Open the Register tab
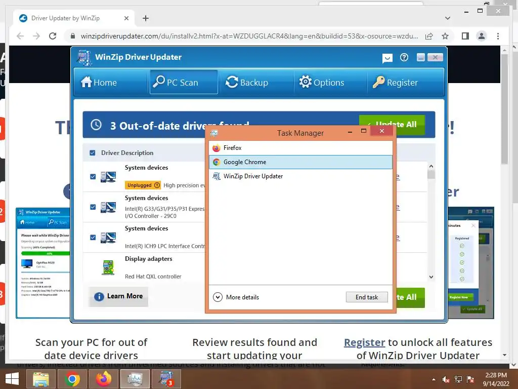The width and height of the screenshot is (518, 389). 395,82
